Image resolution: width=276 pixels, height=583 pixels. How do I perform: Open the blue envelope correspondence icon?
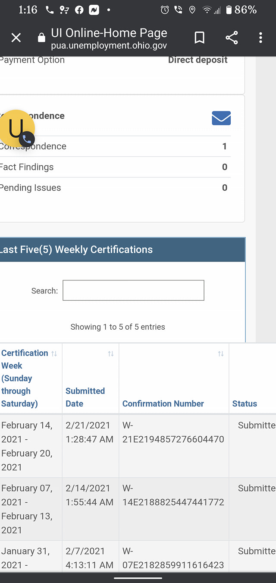click(x=221, y=118)
